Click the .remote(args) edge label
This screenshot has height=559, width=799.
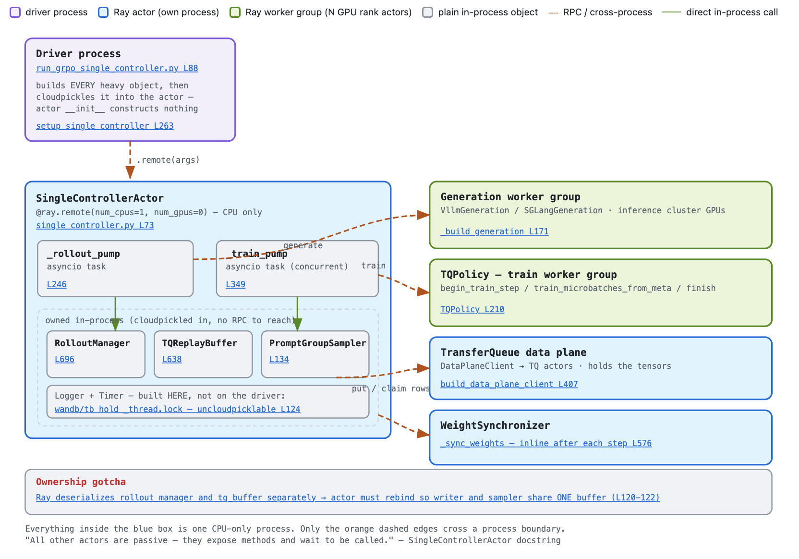pyautogui.click(x=168, y=160)
